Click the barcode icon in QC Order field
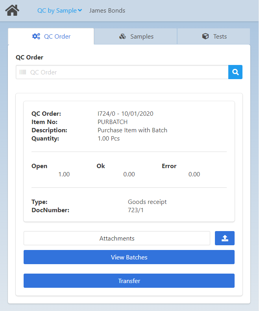 pyautogui.click(x=23, y=72)
